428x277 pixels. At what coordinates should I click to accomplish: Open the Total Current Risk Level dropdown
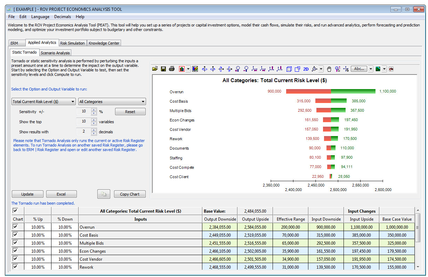click(x=43, y=102)
